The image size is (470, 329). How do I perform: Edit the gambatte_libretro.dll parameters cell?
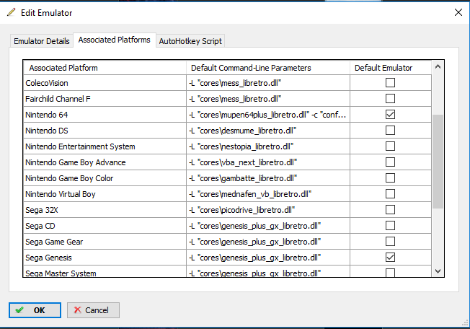click(268, 178)
